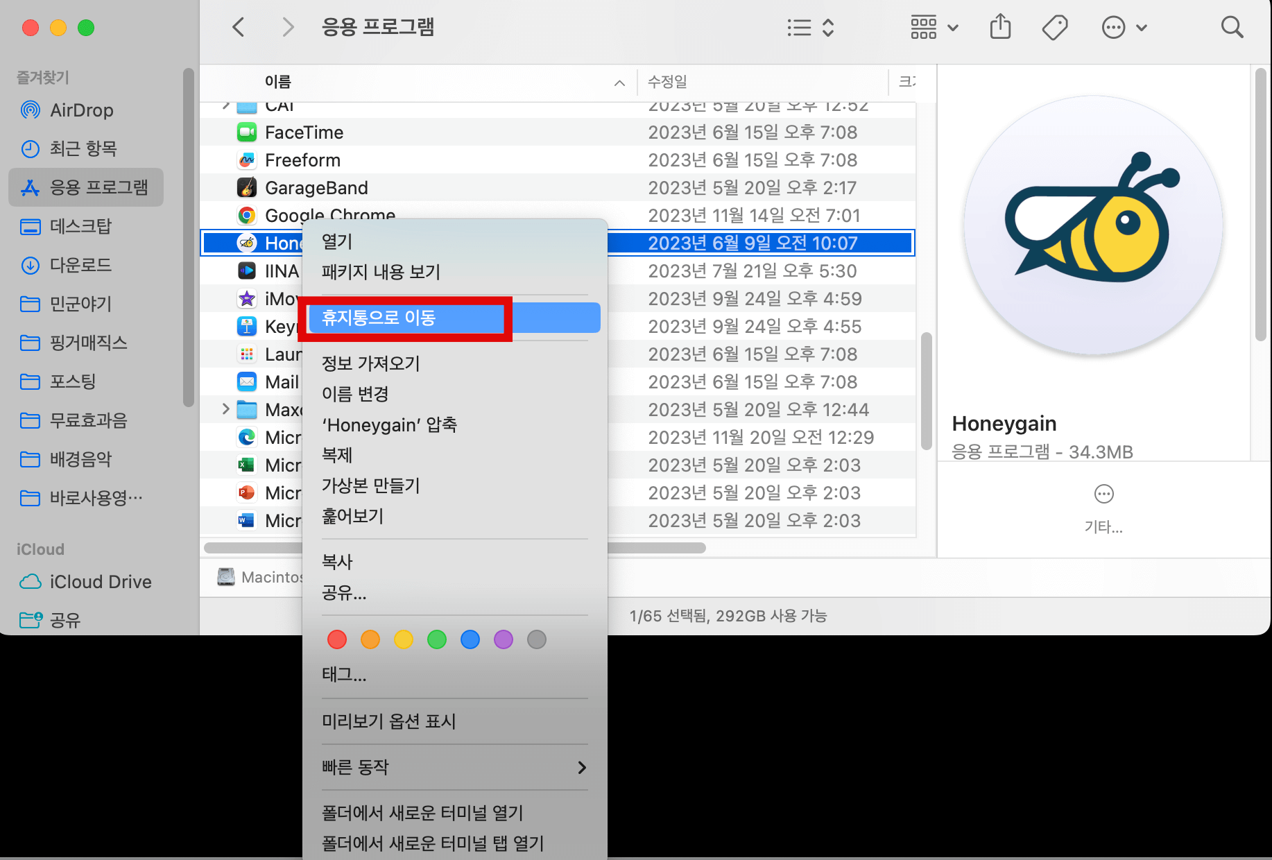Choose 휴지통으로 이동 in context menu
Viewport: 1272px width, 860px height.
pyautogui.click(x=455, y=318)
